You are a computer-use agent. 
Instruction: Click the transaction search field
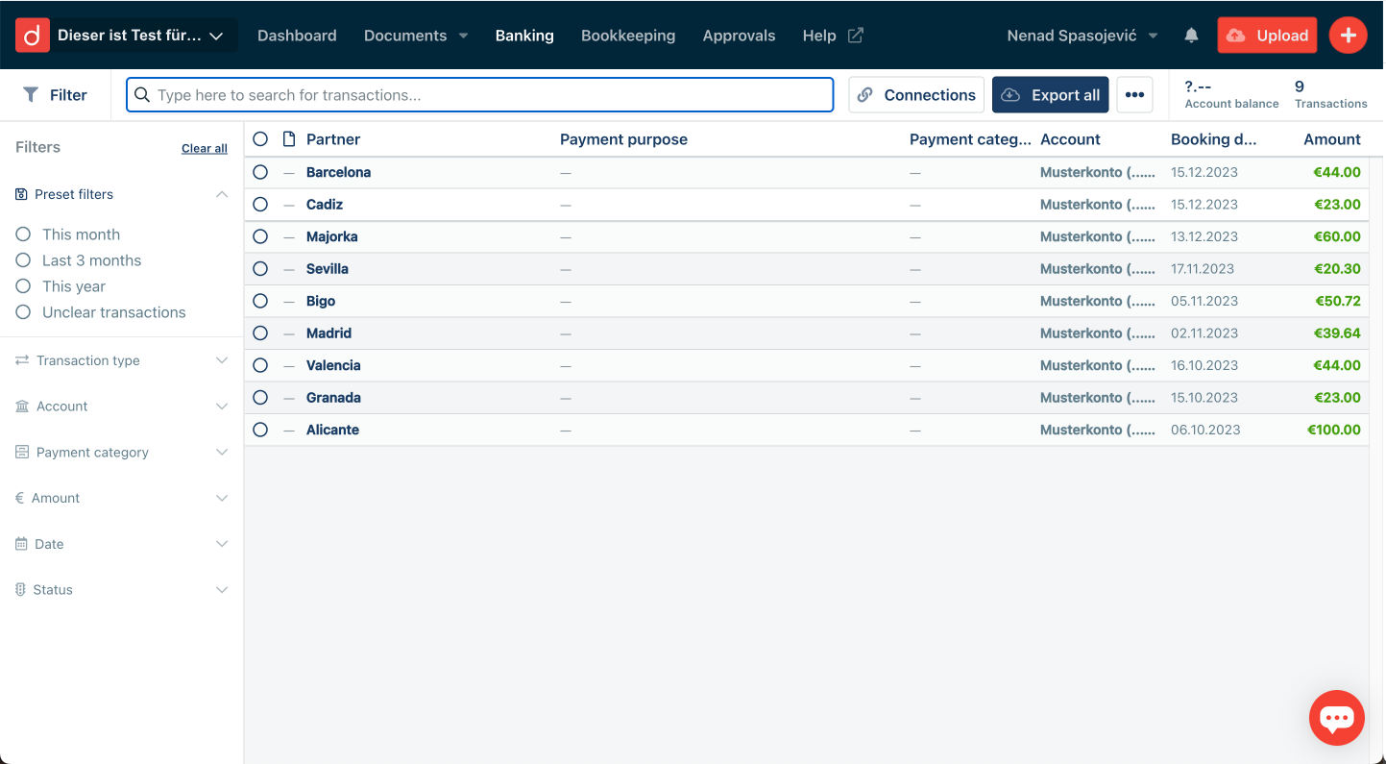[x=480, y=95]
